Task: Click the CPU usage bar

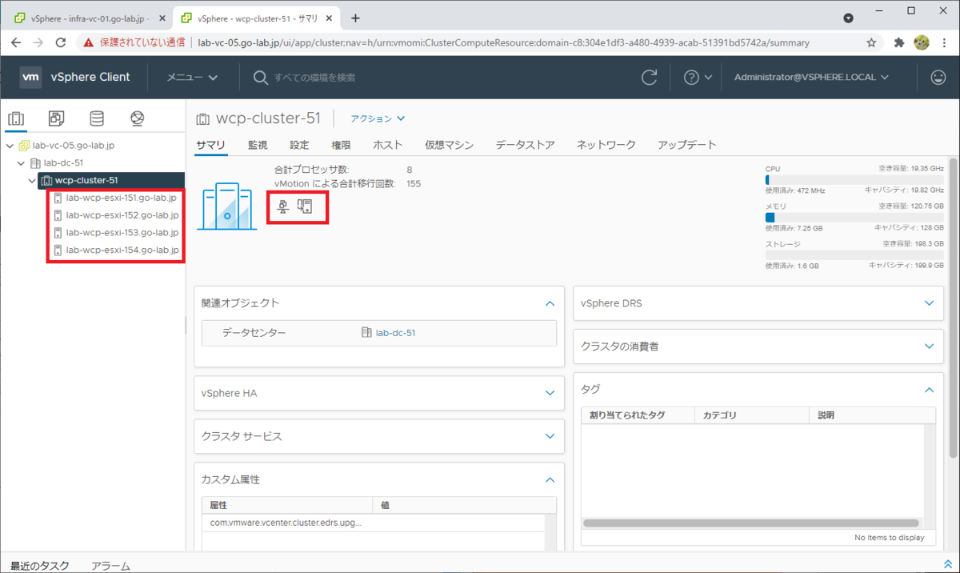Action: point(854,180)
